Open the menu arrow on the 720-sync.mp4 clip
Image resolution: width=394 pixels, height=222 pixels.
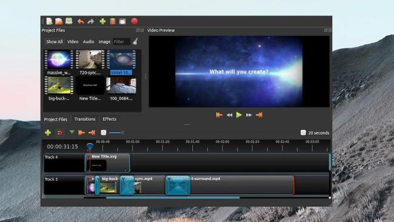123,178
